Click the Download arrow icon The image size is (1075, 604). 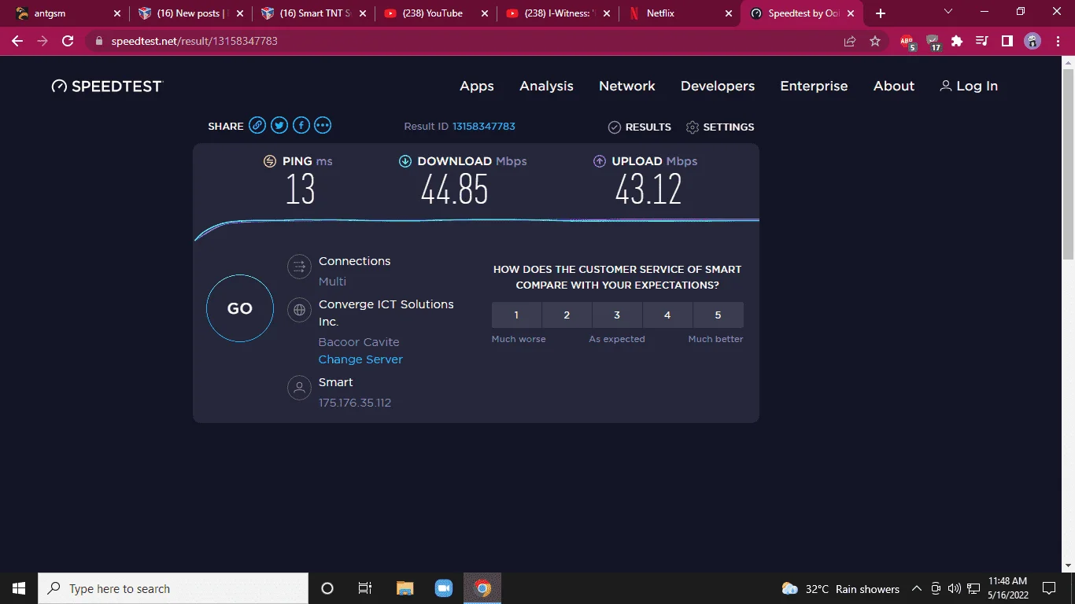pos(405,161)
